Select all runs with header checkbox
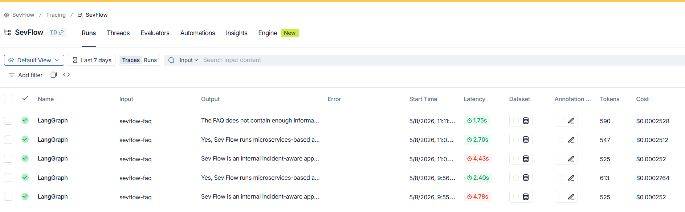The width and height of the screenshot is (685, 212). 8,99
